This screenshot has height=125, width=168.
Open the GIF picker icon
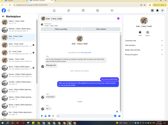[53, 116]
